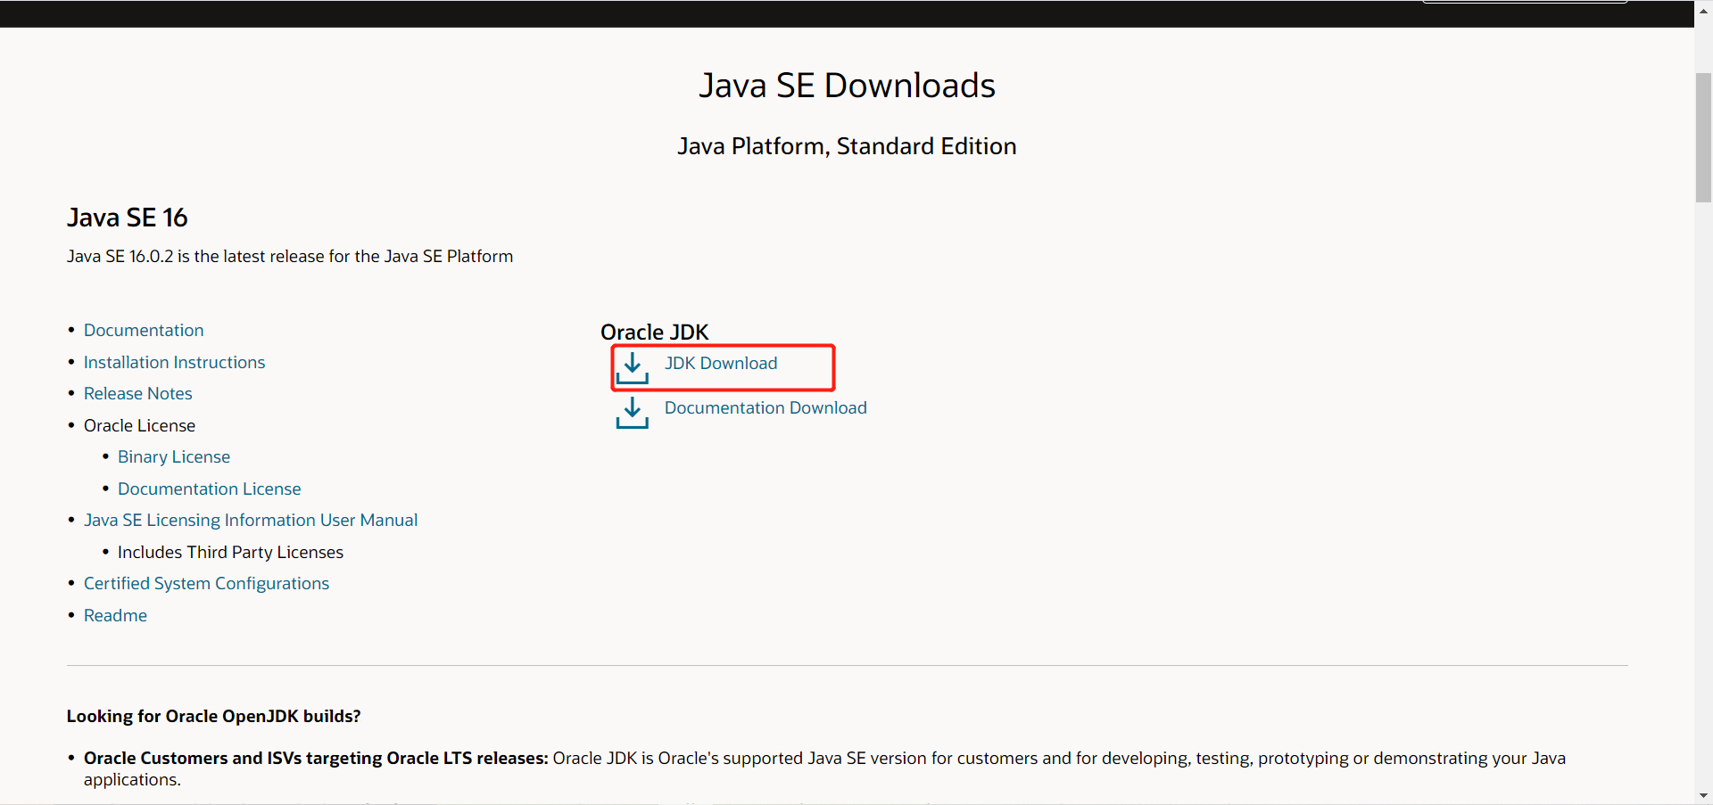Click the Java SE 16.0.2 latest release sentence
This screenshot has height=805, width=1713.
(290, 257)
